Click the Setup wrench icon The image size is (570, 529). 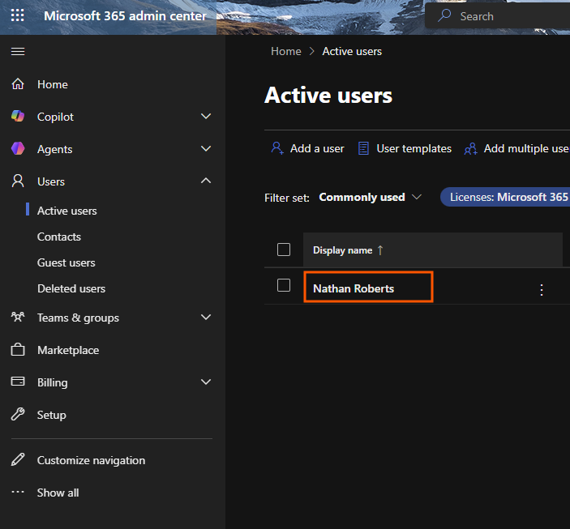[x=18, y=414]
